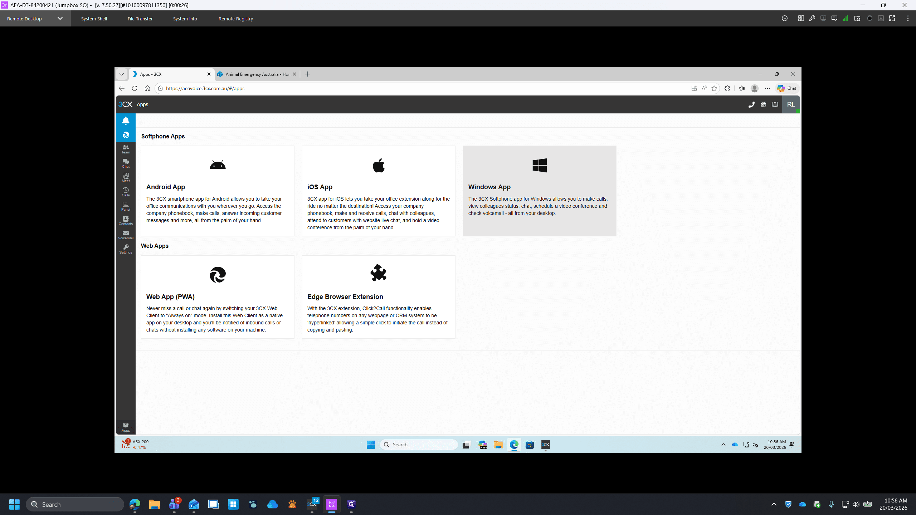Open the Edge profile icon
The width and height of the screenshot is (916, 515).
click(x=755, y=88)
